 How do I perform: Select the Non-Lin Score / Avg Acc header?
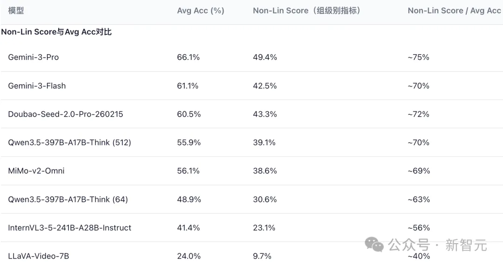[x=454, y=10]
